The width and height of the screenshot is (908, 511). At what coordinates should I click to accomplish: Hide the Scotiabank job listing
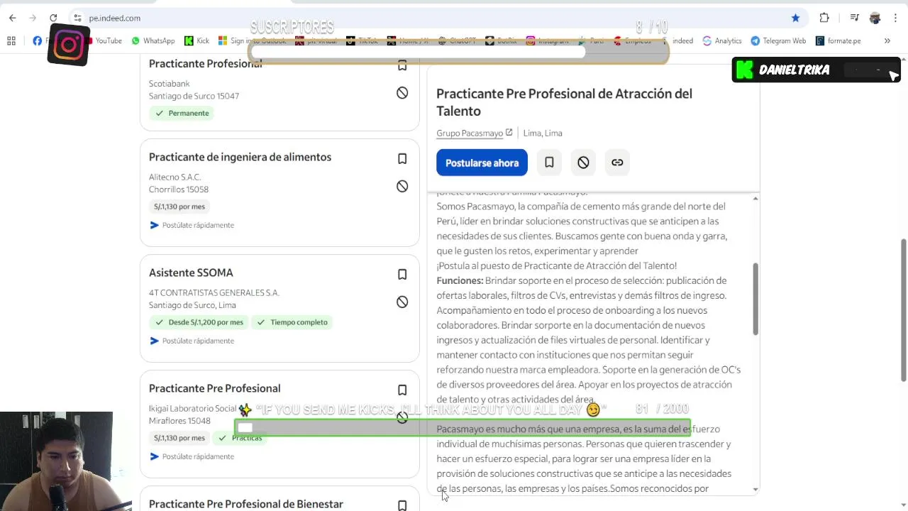(402, 93)
